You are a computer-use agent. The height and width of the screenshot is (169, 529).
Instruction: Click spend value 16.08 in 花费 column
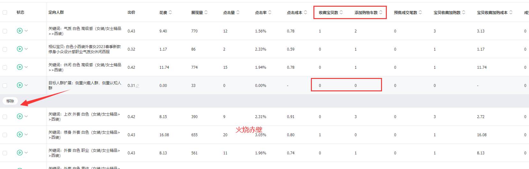pos(164,135)
